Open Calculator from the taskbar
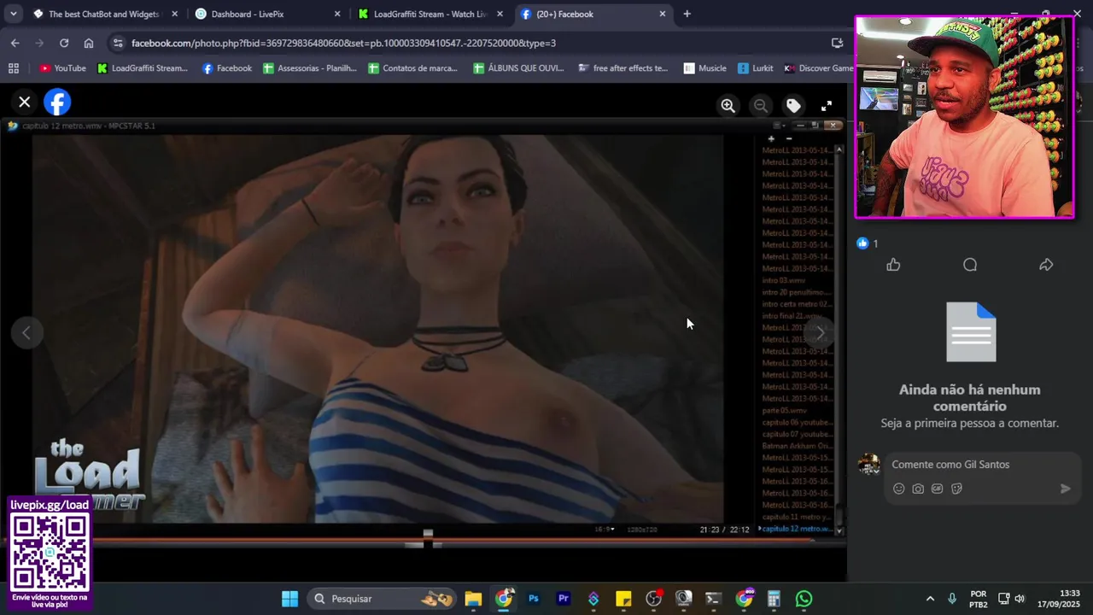The width and height of the screenshot is (1093, 615). tap(774, 599)
